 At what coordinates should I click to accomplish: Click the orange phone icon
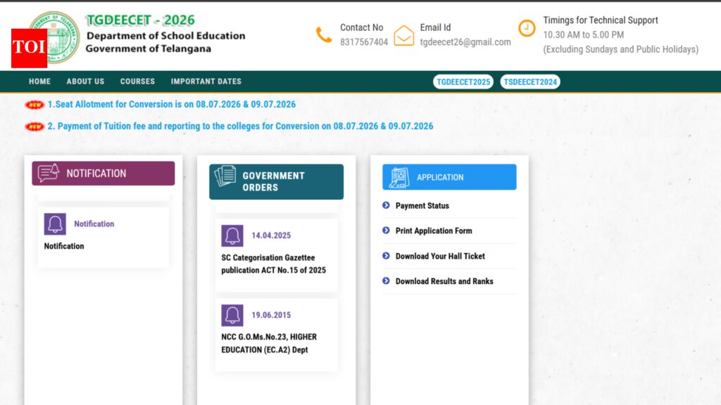pos(324,35)
